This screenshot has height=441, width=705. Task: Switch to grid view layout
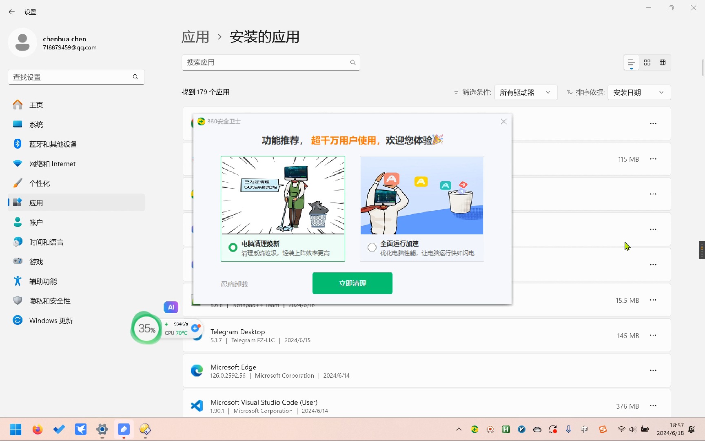tap(647, 62)
